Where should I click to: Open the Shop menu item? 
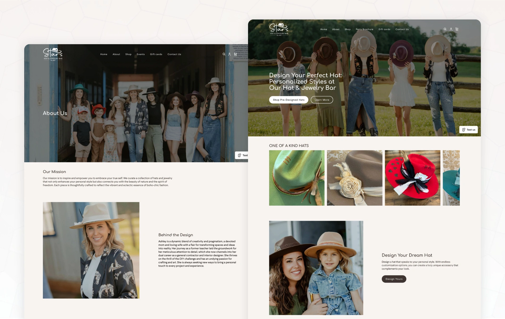[x=347, y=29]
